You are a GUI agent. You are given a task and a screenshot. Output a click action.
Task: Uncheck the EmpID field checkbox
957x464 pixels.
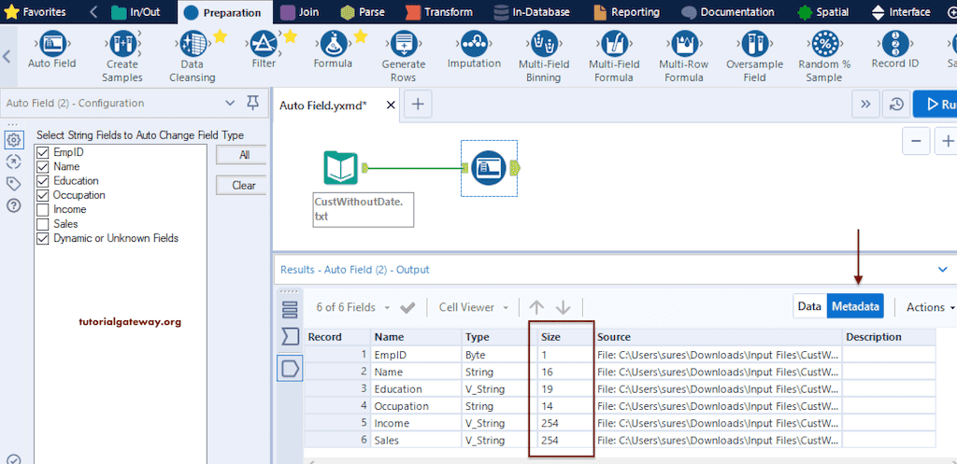coord(43,152)
